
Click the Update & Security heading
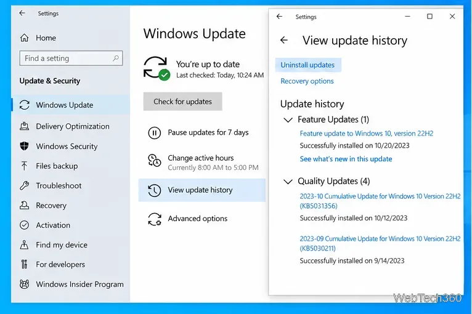[x=50, y=81]
